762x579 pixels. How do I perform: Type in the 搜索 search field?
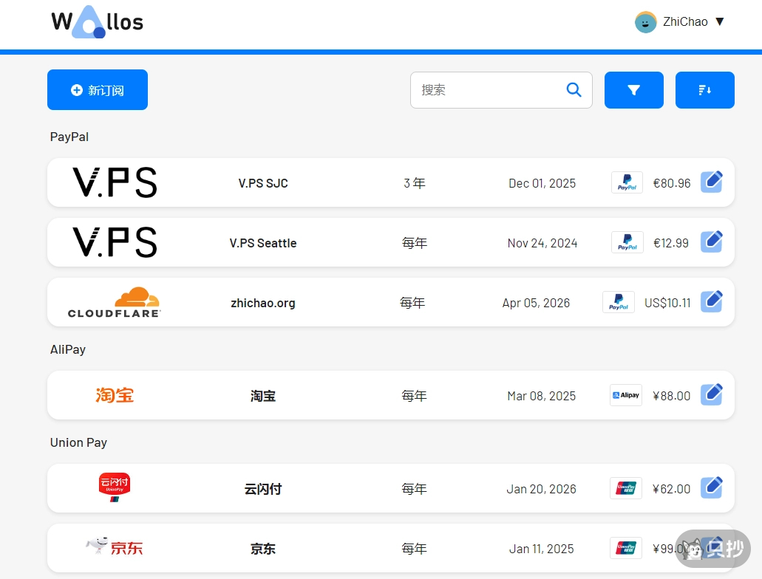coord(488,90)
